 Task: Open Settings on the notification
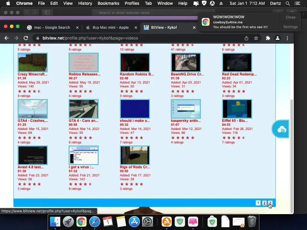pyautogui.click(x=290, y=27)
